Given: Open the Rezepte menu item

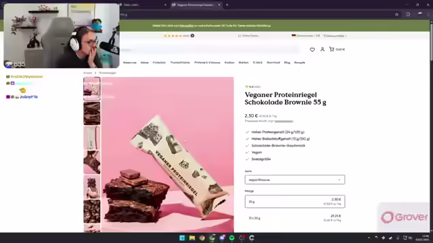Looking at the screenshot, I should coord(300,63).
